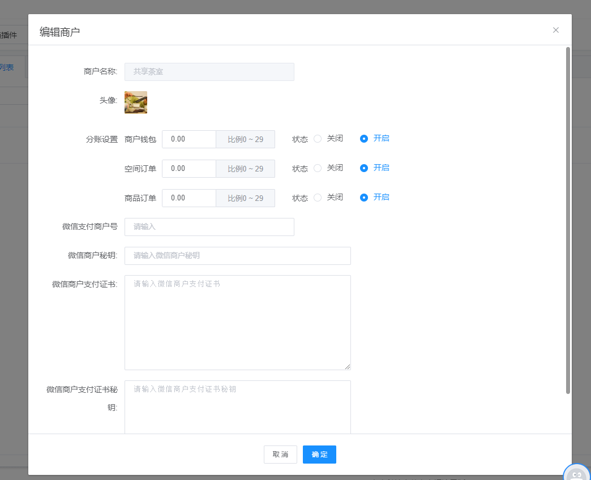591x480 pixels.
Task: Click the 微信支付商户号 input field
Action: [x=209, y=227]
